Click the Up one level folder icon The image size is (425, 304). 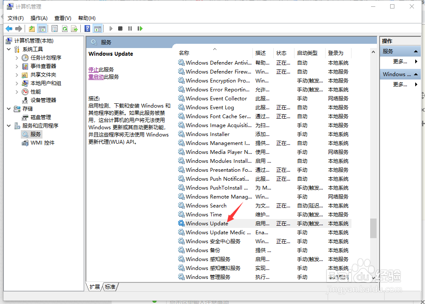click(x=32, y=28)
